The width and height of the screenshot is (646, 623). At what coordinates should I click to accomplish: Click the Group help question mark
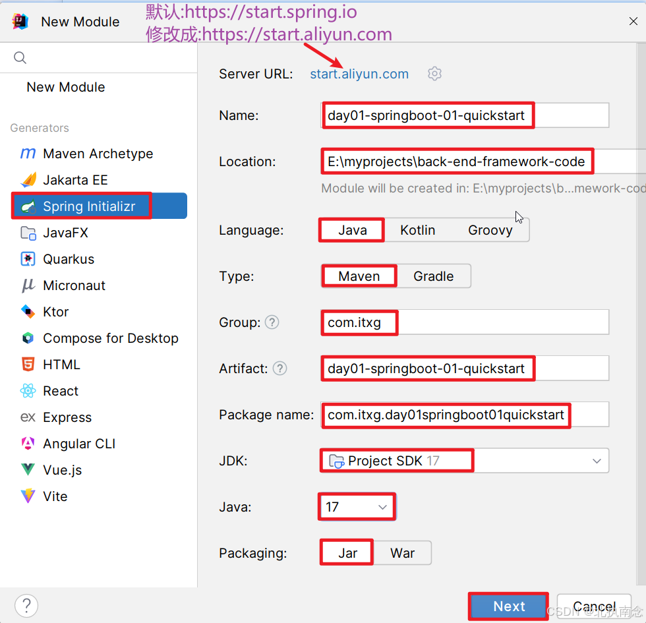point(272,322)
